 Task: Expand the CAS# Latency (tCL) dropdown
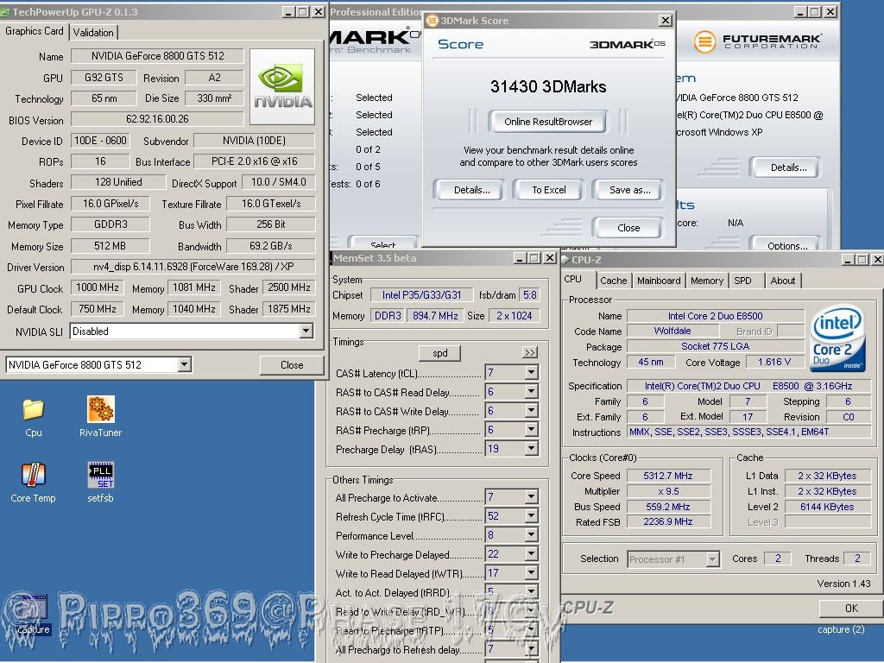coord(531,372)
